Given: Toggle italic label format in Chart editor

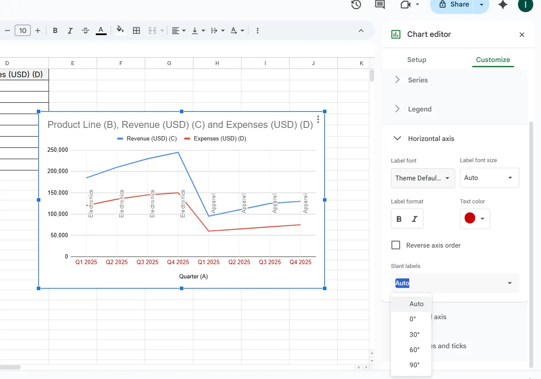Looking at the screenshot, I should click(414, 219).
